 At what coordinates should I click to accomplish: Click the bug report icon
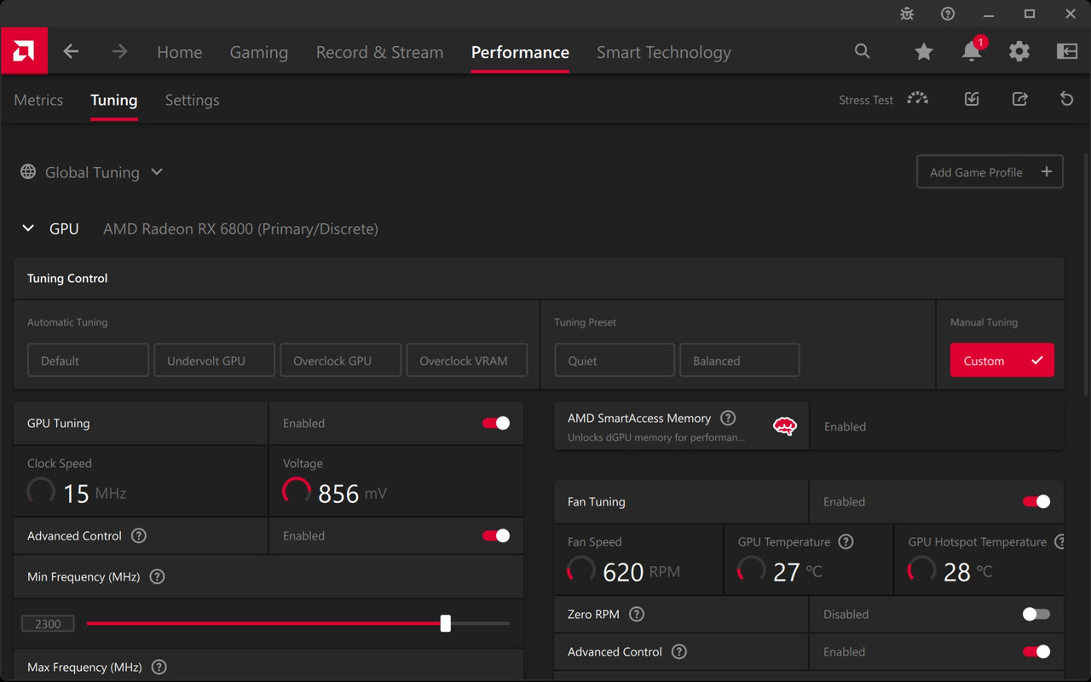pos(907,14)
